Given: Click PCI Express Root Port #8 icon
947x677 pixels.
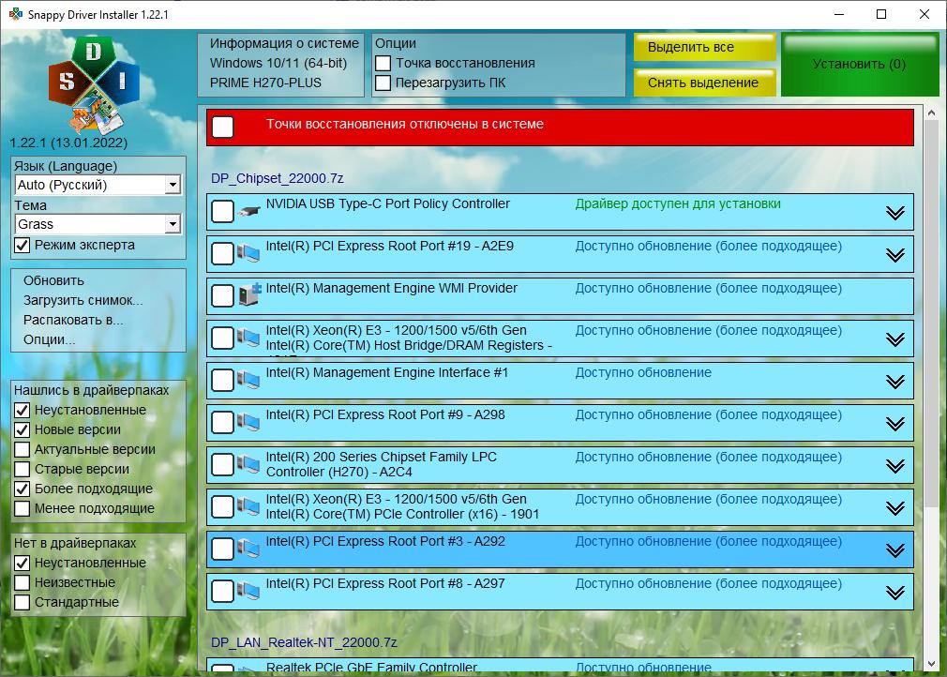Looking at the screenshot, I should 248,591.
